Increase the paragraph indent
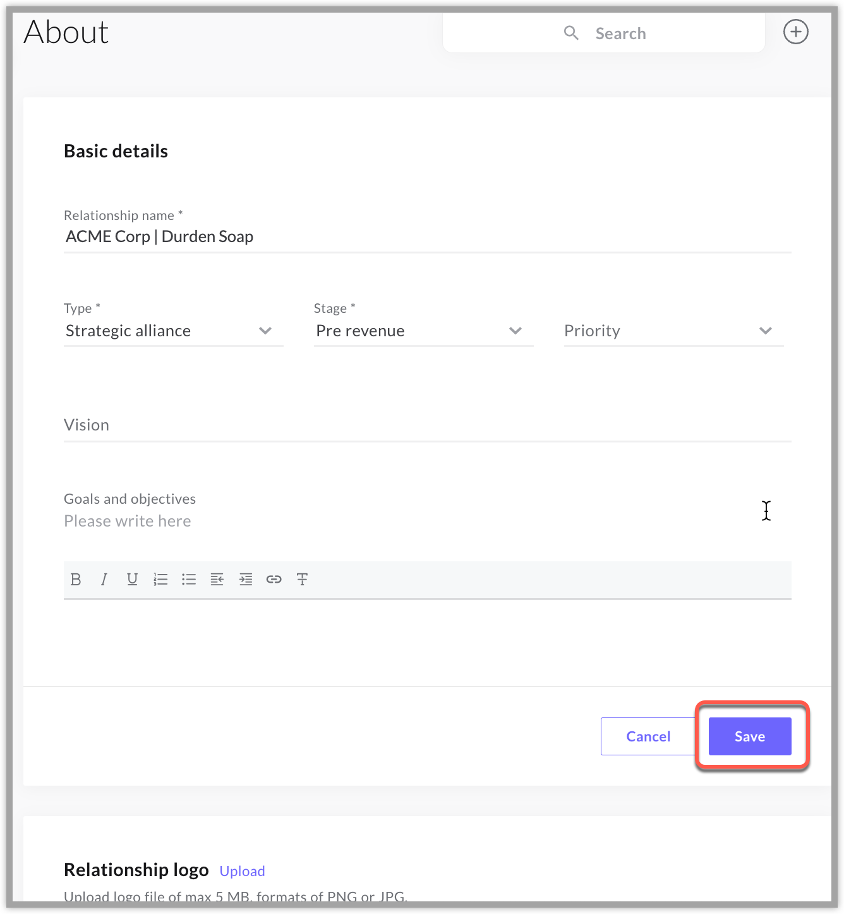844x914 pixels. 246,579
